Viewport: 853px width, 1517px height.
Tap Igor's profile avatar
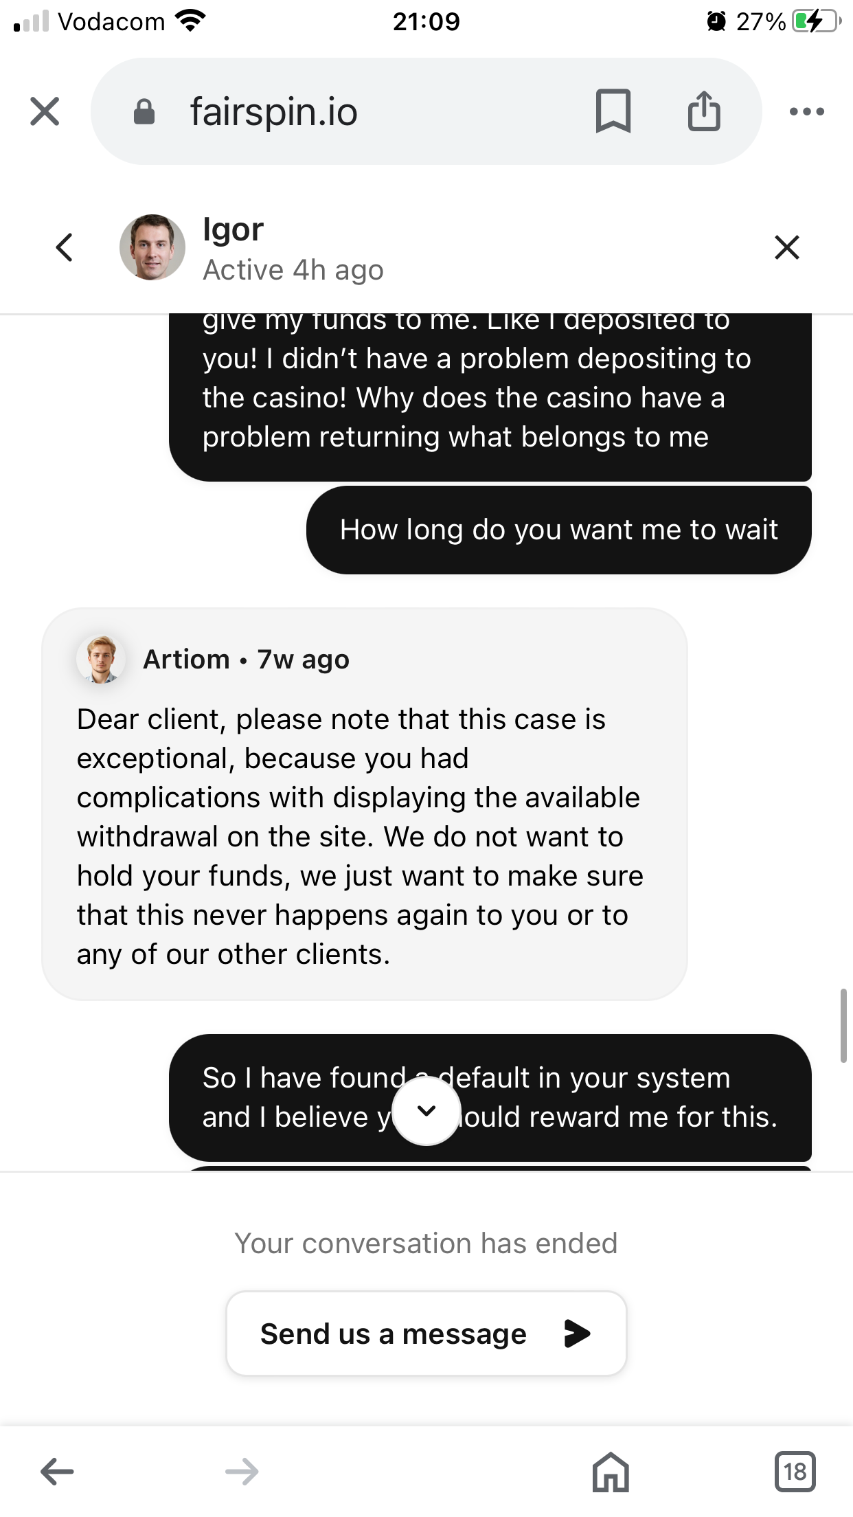point(152,247)
